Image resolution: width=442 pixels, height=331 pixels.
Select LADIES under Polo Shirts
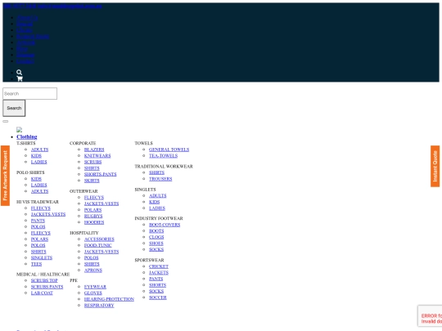(x=39, y=185)
